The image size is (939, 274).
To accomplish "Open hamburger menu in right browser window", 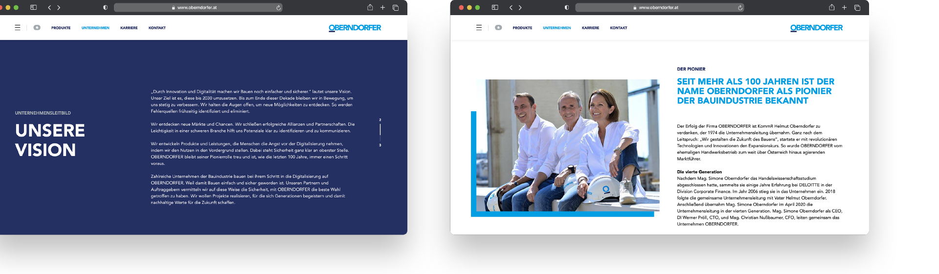I will tap(479, 28).
